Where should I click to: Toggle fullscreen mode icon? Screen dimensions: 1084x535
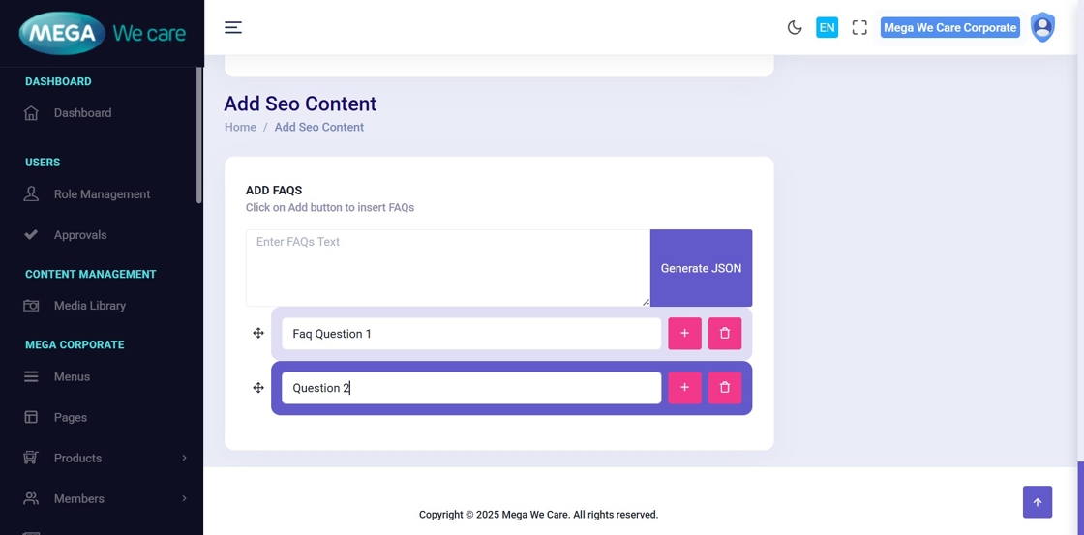click(859, 28)
